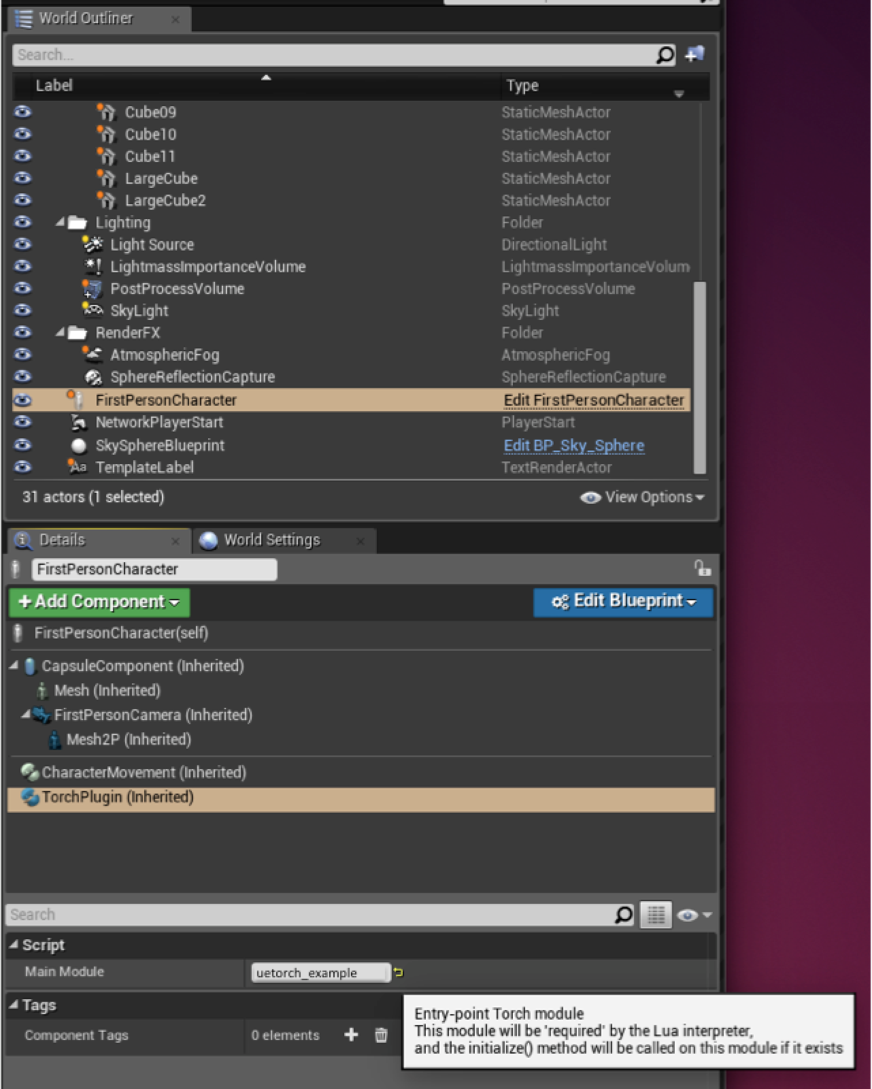Viewport: 872px width, 1089px height.
Task: Toggle visibility of Light Source
Action: [x=22, y=244]
